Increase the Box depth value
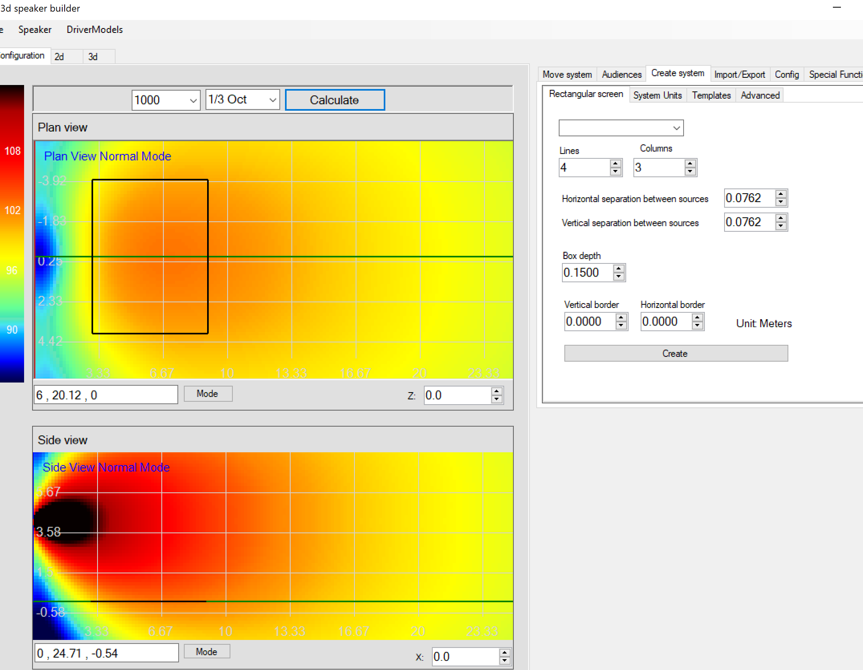This screenshot has width=863, height=670. coord(619,269)
